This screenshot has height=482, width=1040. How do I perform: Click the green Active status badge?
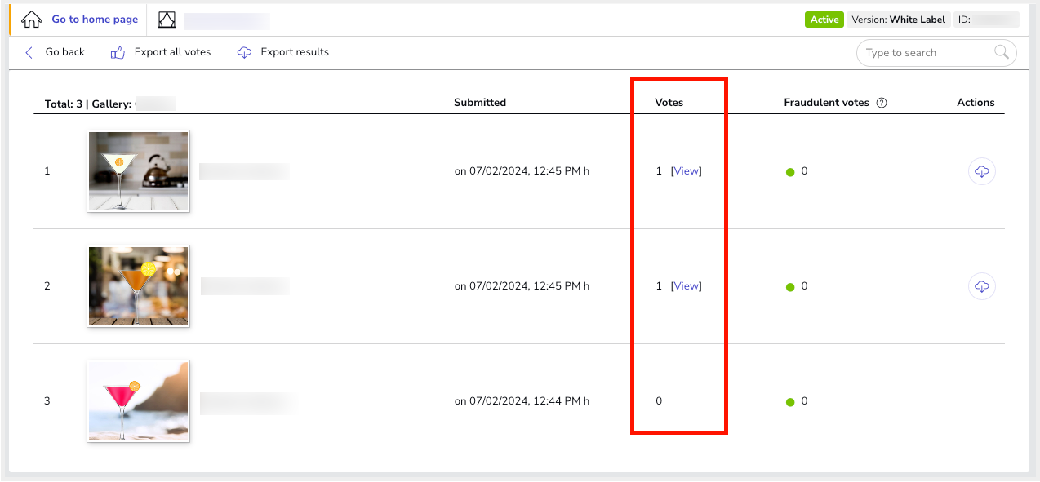pos(824,20)
